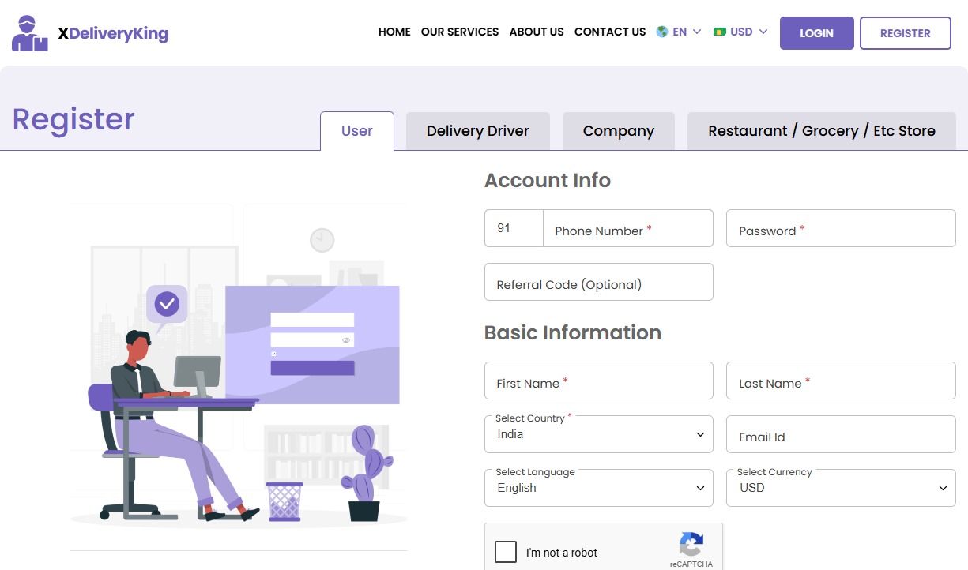This screenshot has height=570, width=968.
Task: Click the Phone Number input field
Action: 628,228
